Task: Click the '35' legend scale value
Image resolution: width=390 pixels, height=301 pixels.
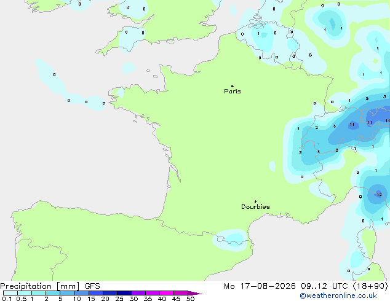Action: (148, 299)
